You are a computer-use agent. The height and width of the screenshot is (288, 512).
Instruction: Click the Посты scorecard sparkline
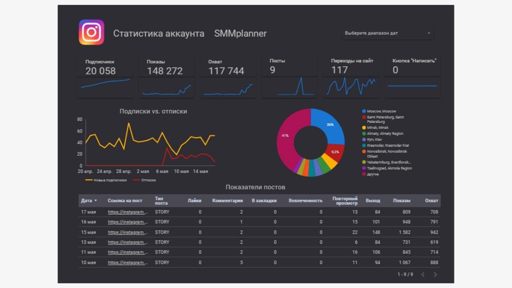[295, 87]
